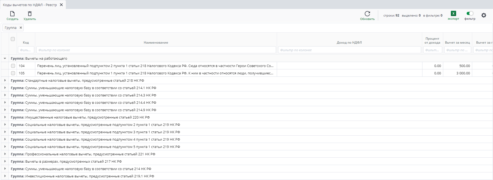This screenshot has width=493, height=180.
Task: Export table via the Excel экспорт icon
Action: click(453, 14)
